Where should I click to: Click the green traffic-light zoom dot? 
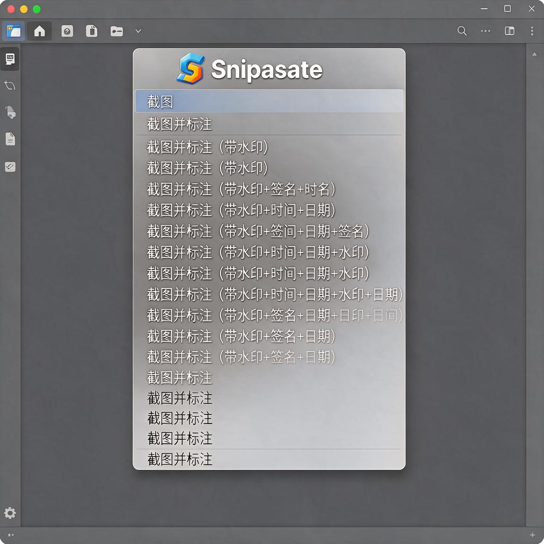[37, 9]
